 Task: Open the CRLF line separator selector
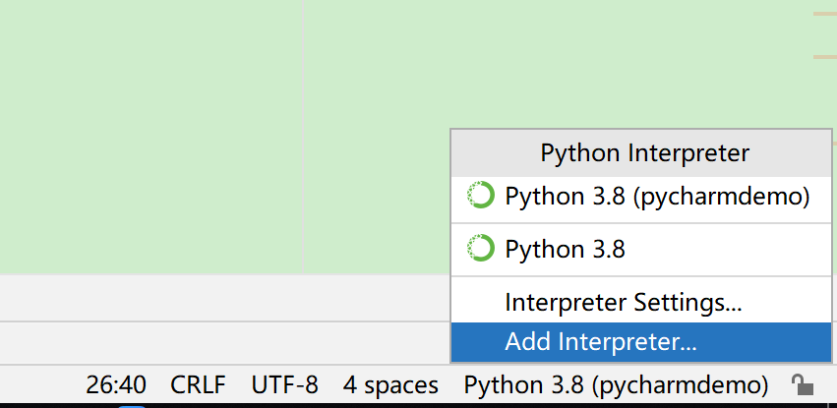point(198,385)
